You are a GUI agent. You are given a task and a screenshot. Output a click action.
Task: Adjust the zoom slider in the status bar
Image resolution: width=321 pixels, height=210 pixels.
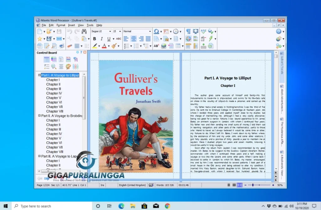click(253, 185)
